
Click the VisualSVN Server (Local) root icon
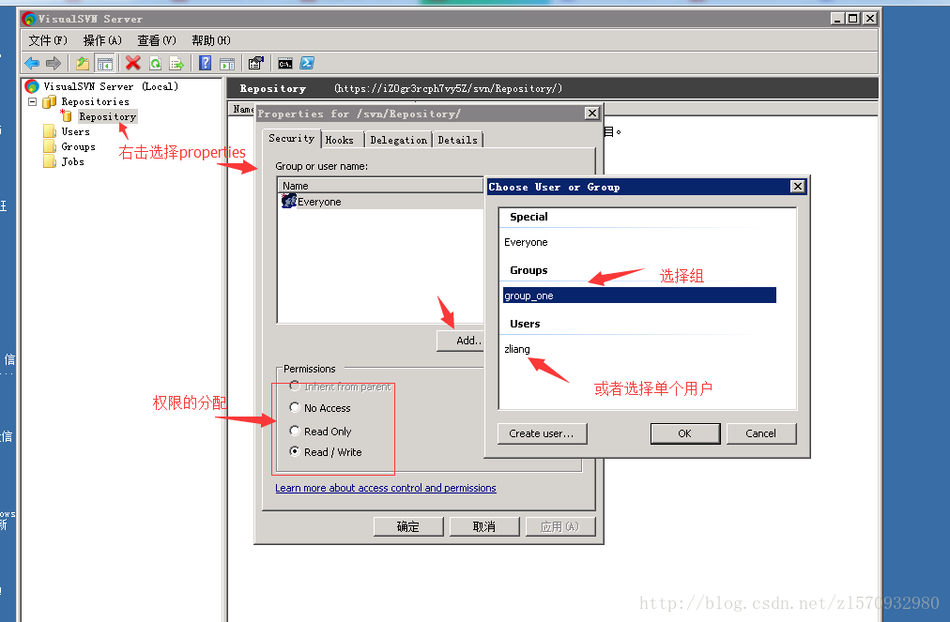[32, 86]
